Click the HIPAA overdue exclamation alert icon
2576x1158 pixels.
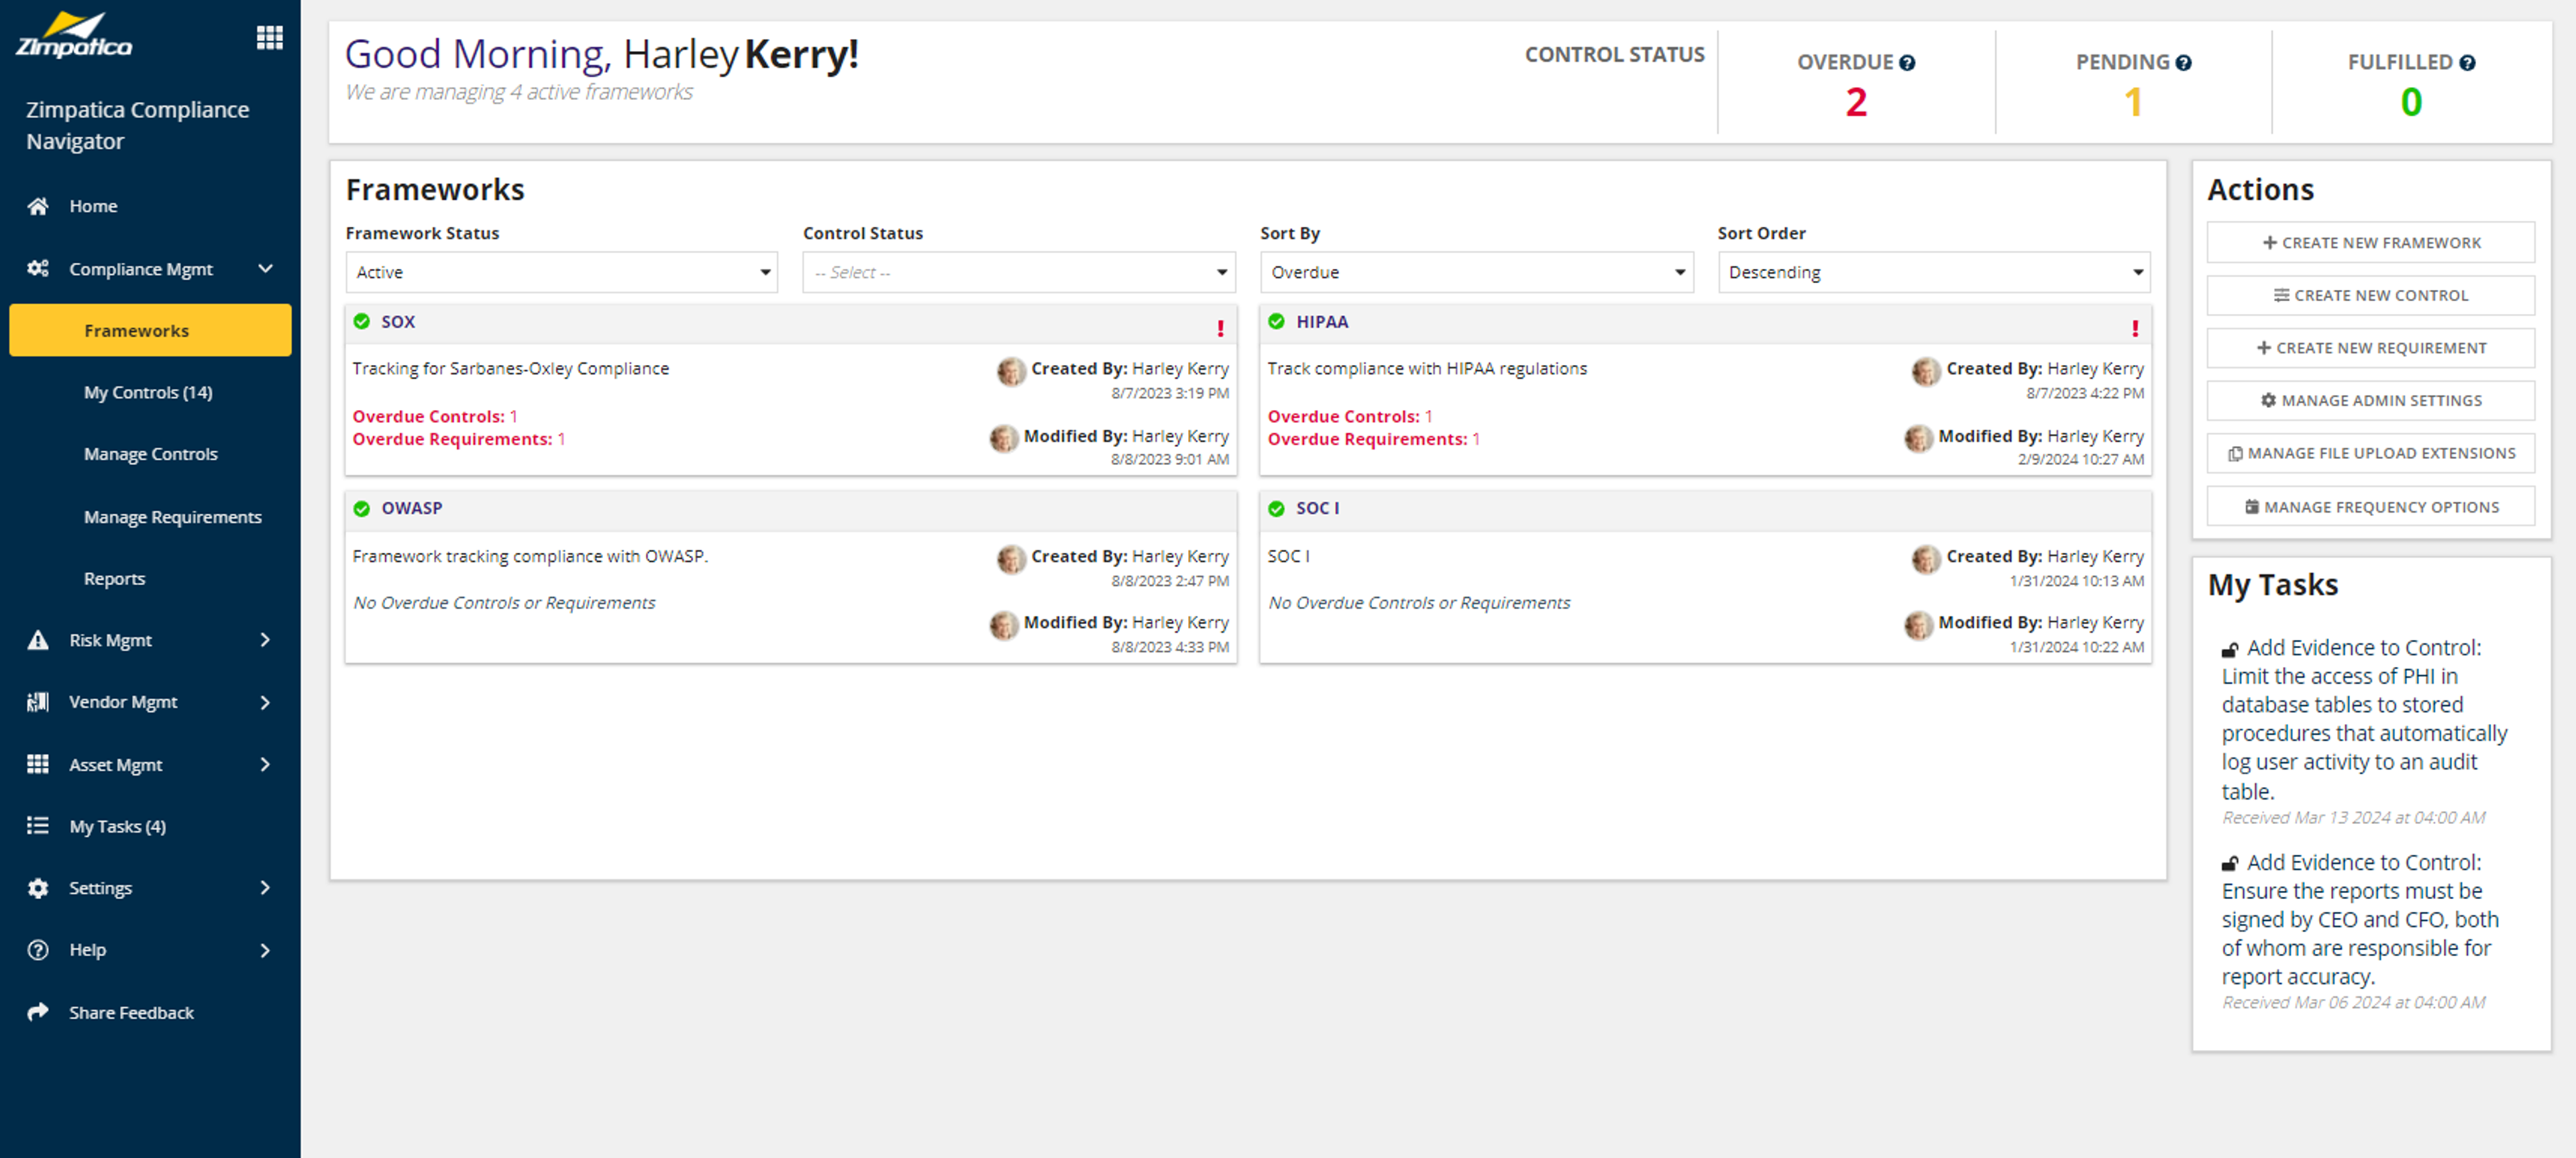(2135, 328)
